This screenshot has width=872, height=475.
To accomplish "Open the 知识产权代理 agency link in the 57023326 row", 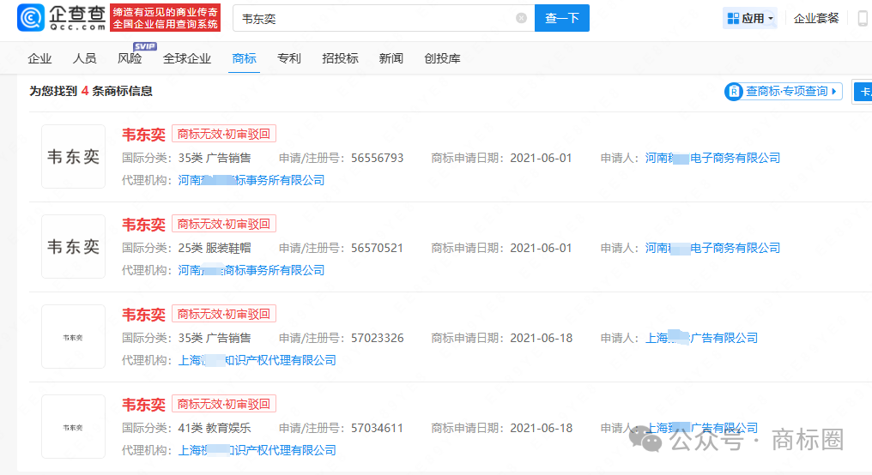I will tap(257, 360).
